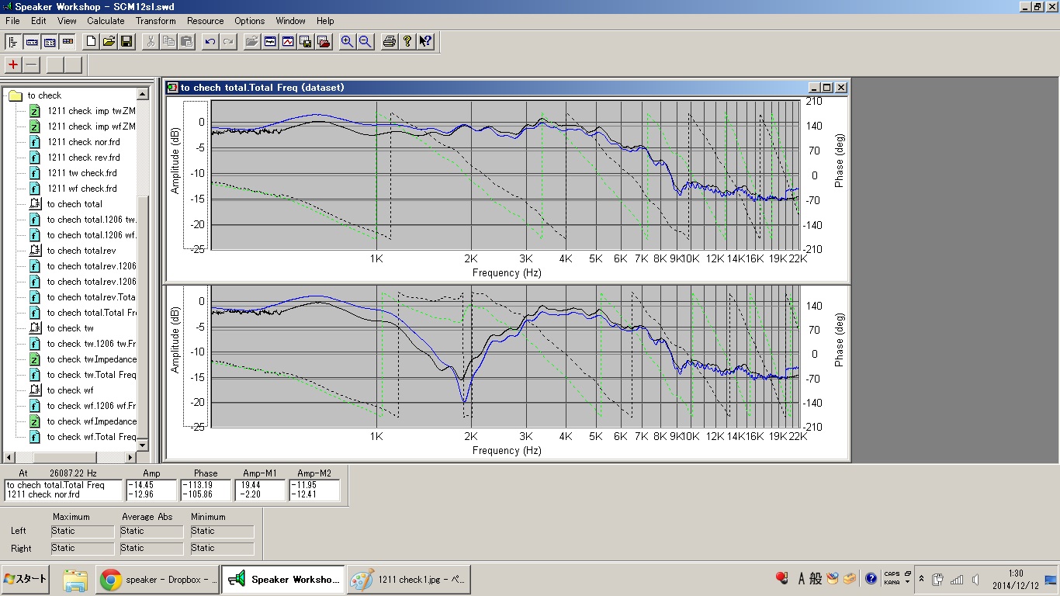
Task: Zoom in with magnifier plus icon
Action: click(347, 42)
